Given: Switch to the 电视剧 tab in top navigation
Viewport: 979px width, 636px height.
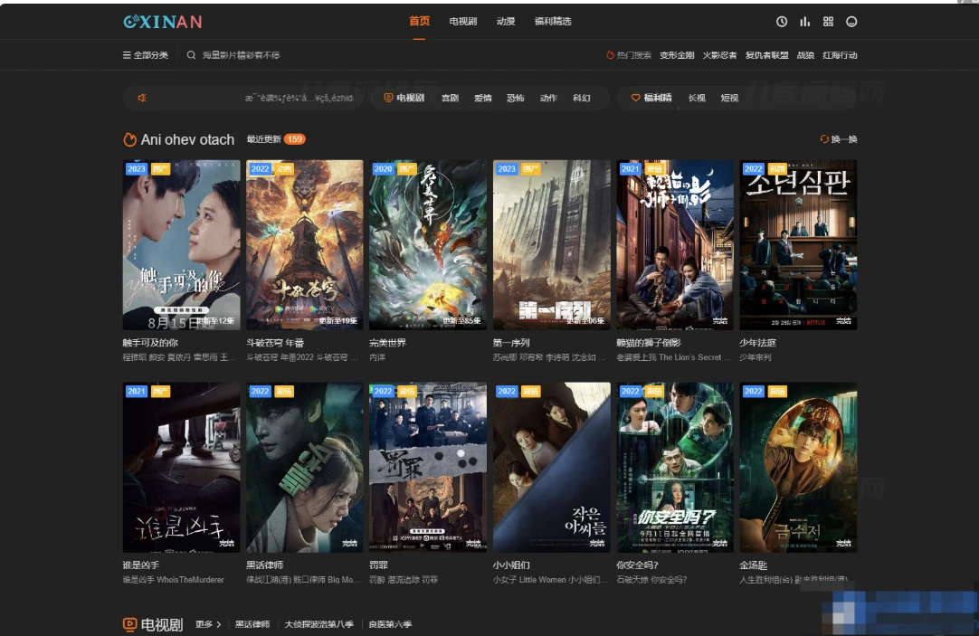Looking at the screenshot, I should (463, 21).
